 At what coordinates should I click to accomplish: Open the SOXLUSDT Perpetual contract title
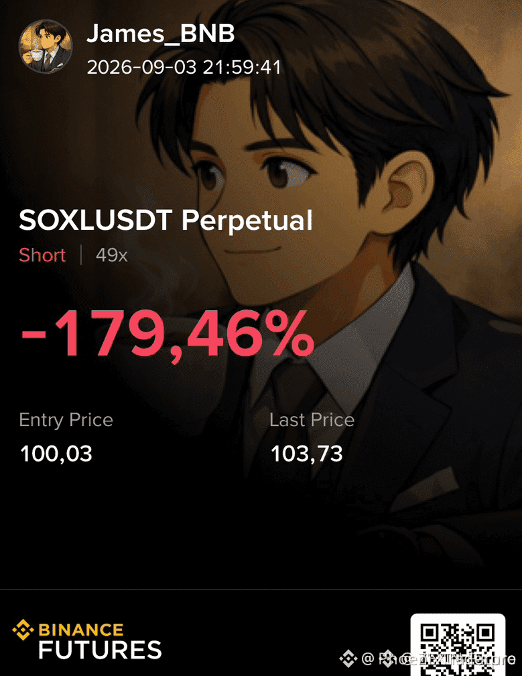point(166,220)
